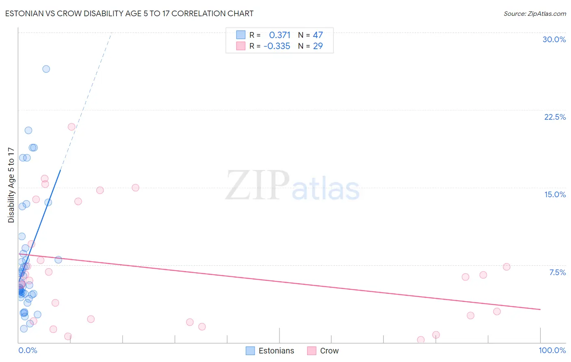The width and height of the screenshot is (571, 362).
Task: Click the blue Estonians legend swatch
Action: (x=250, y=351)
